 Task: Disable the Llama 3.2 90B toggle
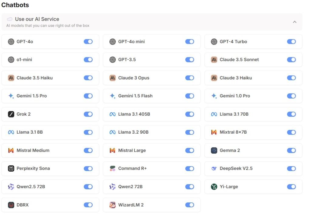pos(190,132)
